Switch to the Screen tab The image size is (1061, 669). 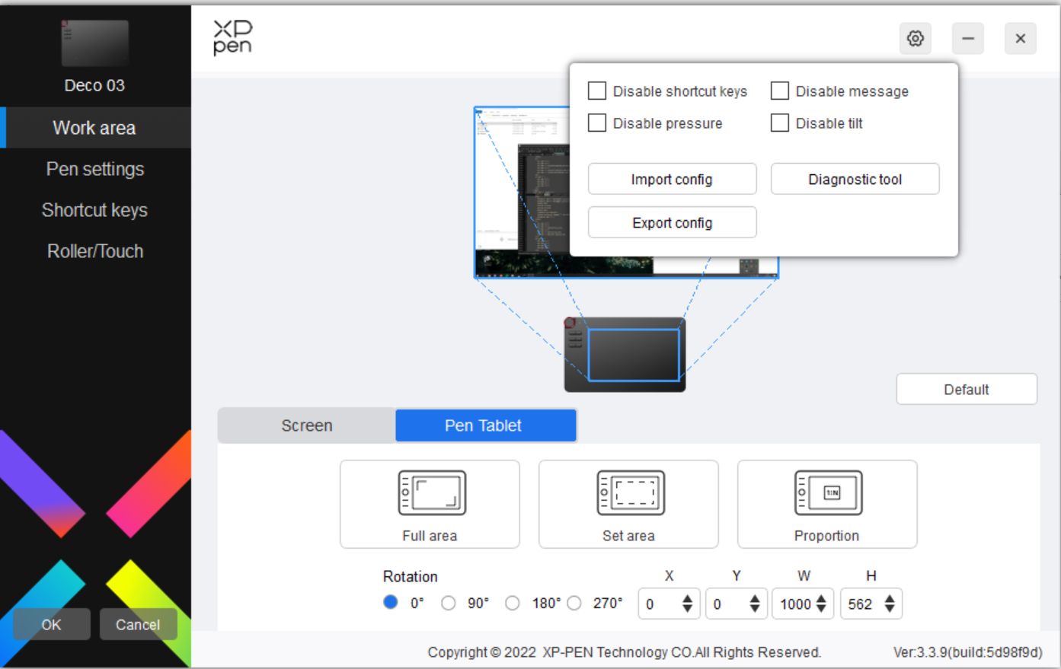[307, 425]
